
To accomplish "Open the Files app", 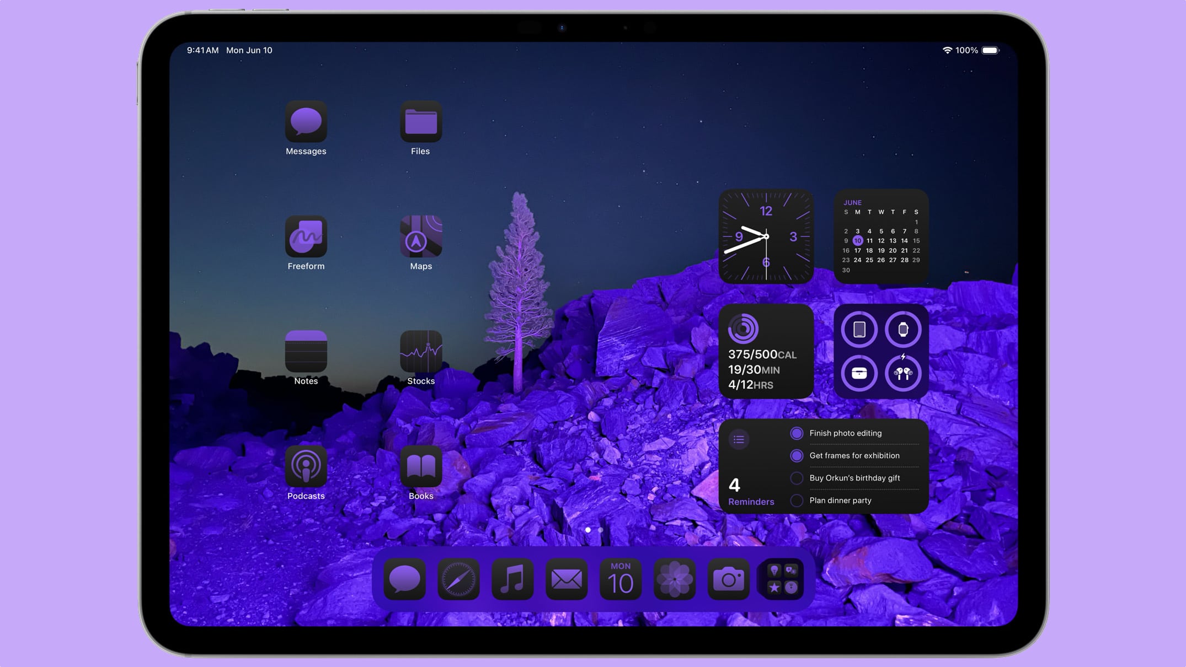I will click(420, 121).
